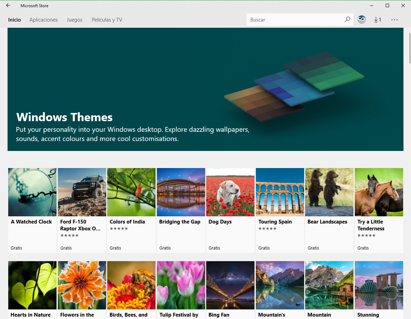The width and height of the screenshot is (411, 319).
Task: Go back with the arrow icon
Action: (8, 5)
